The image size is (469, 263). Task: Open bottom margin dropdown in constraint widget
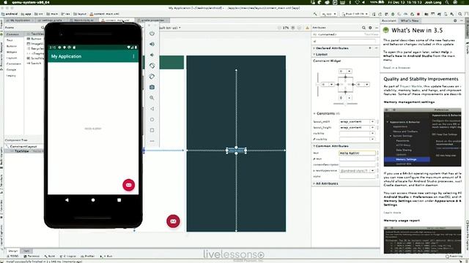[349, 98]
